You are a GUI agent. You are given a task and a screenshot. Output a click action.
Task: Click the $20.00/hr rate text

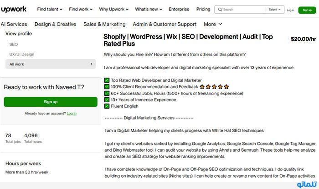[x=303, y=39]
